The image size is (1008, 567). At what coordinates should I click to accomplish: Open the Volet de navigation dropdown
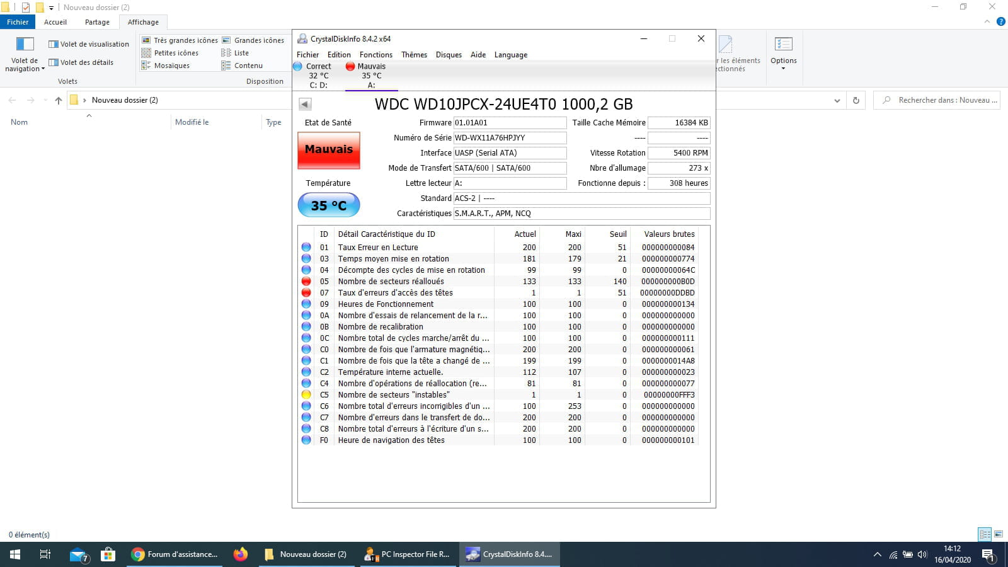pos(25,54)
